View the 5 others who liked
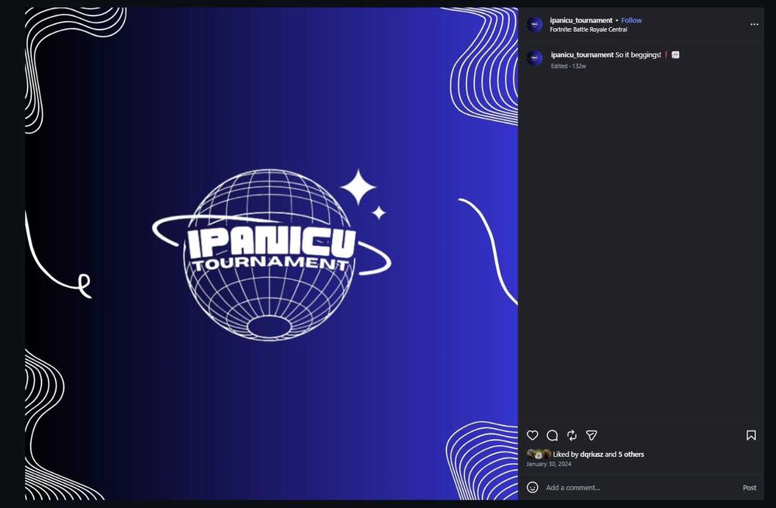Image resolution: width=776 pixels, height=508 pixels. pyautogui.click(x=631, y=454)
